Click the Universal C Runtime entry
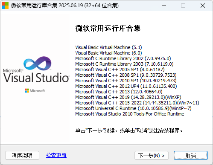 tap(133, 108)
